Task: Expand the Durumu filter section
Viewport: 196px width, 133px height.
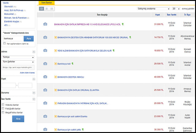Action: pyautogui.click(x=34, y=92)
